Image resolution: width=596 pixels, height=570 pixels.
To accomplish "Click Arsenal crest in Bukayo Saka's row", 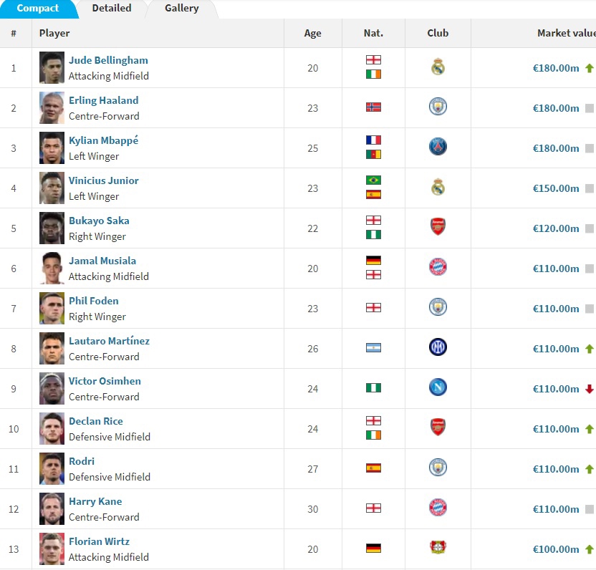I will (x=438, y=227).
